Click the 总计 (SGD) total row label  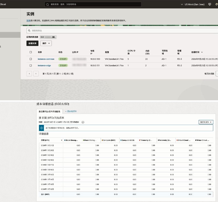(x=45, y=194)
